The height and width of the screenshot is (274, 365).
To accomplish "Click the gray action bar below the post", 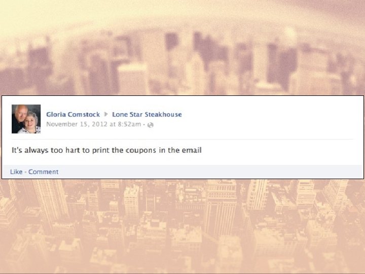I will click(x=182, y=172).
